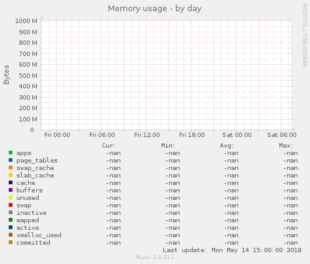Screen dimensions: 310x264
Task: Click the navy active legend swatch
Action: pyautogui.click(x=11, y=227)
